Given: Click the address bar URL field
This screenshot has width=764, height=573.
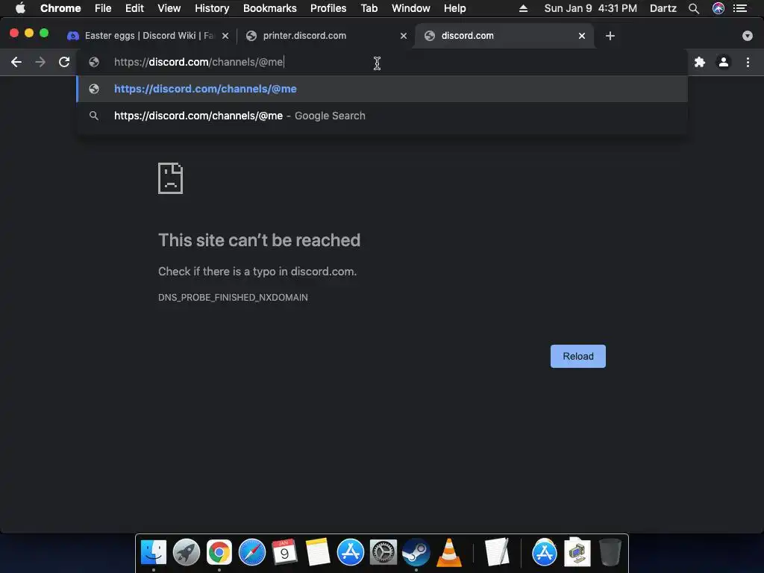Looking at the screenshot, I should click(382, 62).
